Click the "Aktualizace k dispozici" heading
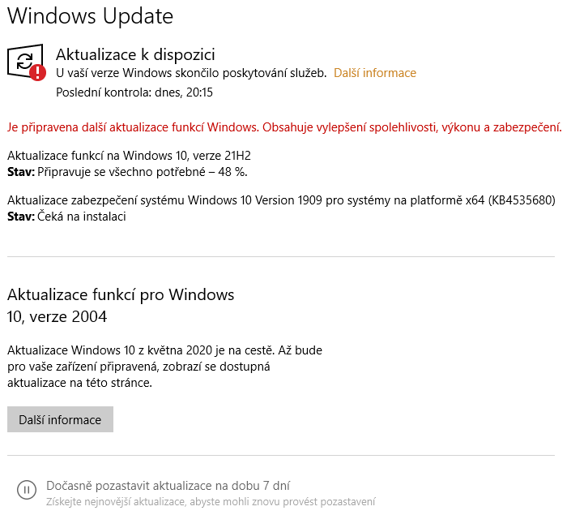The height and width of the screenshot is (515, 571). click(x=135, y=54)
